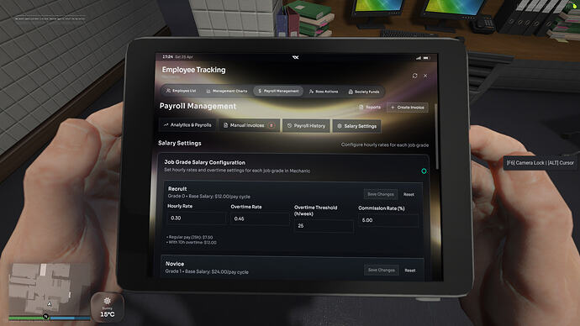Click the 'Grade 0 • Base Salary: $12.00/pay cycle' text
This screenshot has width=580, height=326.
[209, 197]
